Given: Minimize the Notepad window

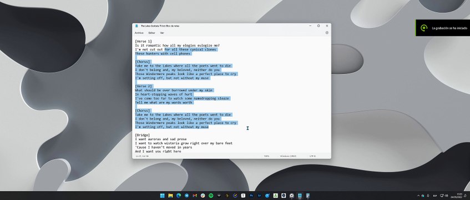Looking at the screenshot, I should pyautogui.click(x=310, y=26).
